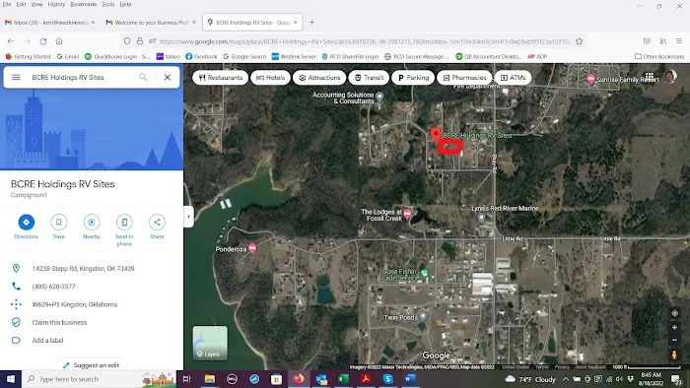Switch to the Inbox Gmail tab
The width and height of the screenshot is (690, 388).
tap(49, 23)
